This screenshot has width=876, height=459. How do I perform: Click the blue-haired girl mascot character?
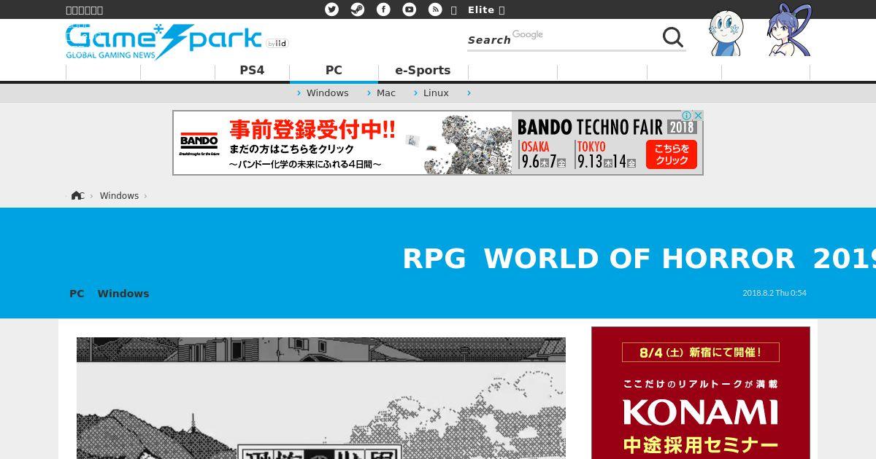point(789,31)
